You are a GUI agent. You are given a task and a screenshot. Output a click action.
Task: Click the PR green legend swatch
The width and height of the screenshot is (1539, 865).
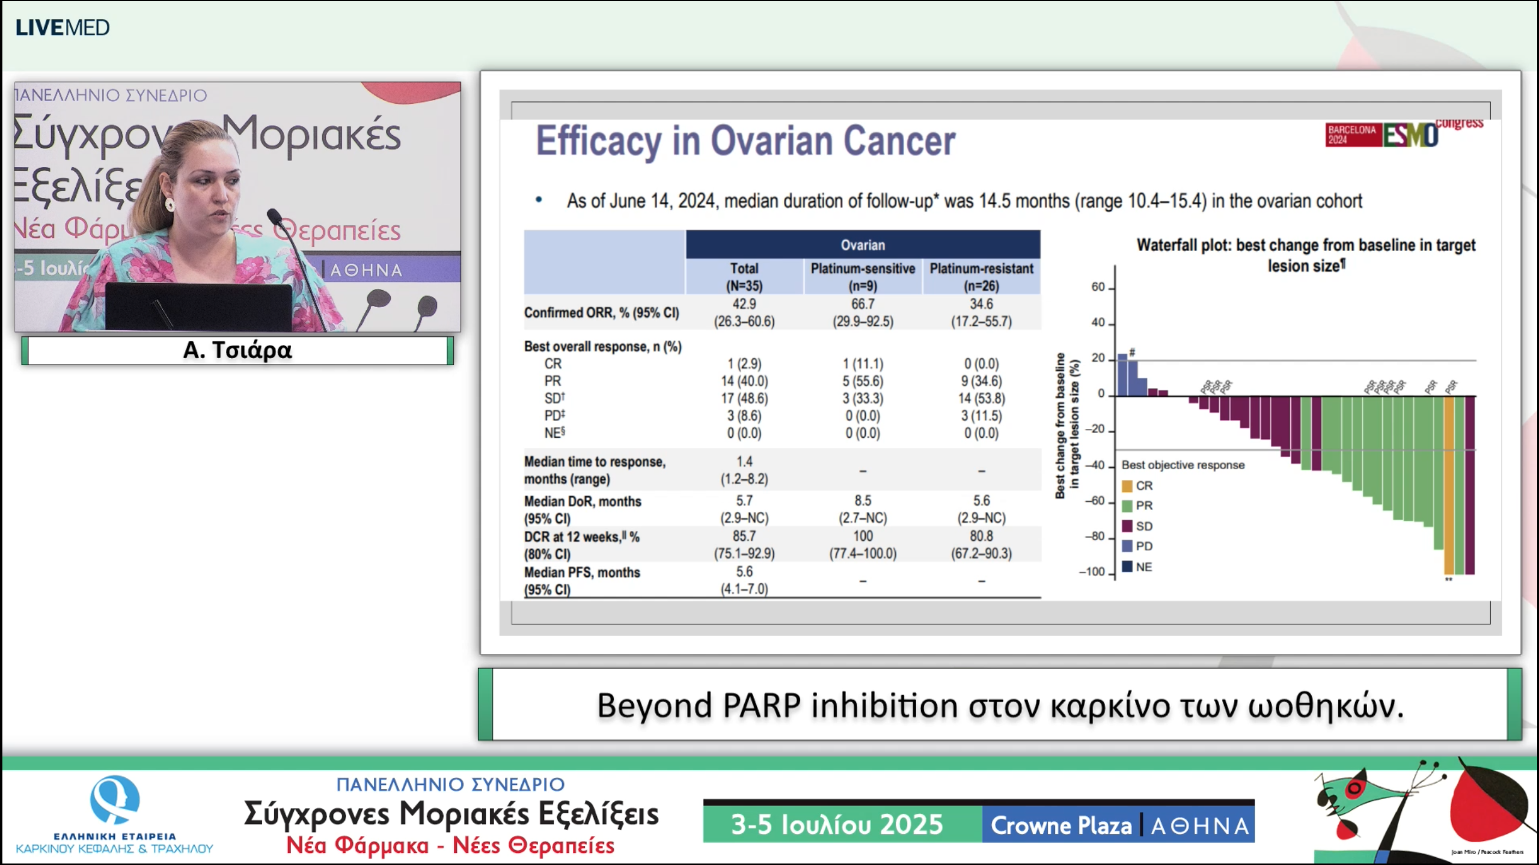click(x=1127, y=506)
